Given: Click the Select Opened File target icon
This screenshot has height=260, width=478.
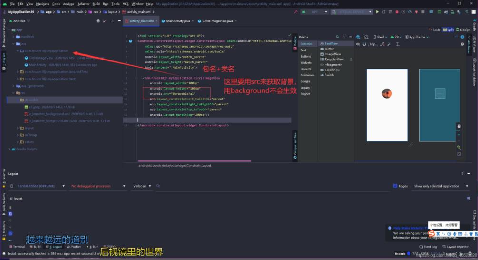Looking at the screenshot, I should click(98, 21).
